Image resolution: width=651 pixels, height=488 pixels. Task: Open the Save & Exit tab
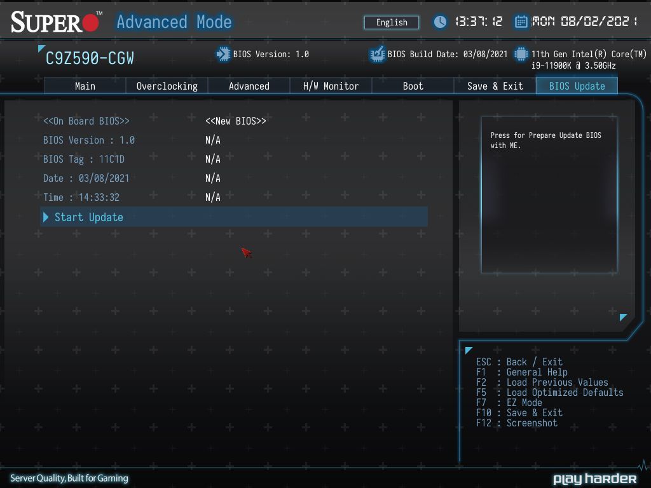coord(495,86)
